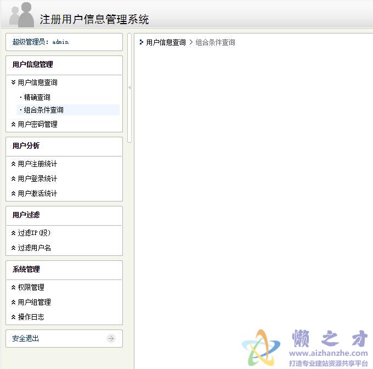Click the user silhouette logo icon
The image size is (373, 369).
pos(21,15)
